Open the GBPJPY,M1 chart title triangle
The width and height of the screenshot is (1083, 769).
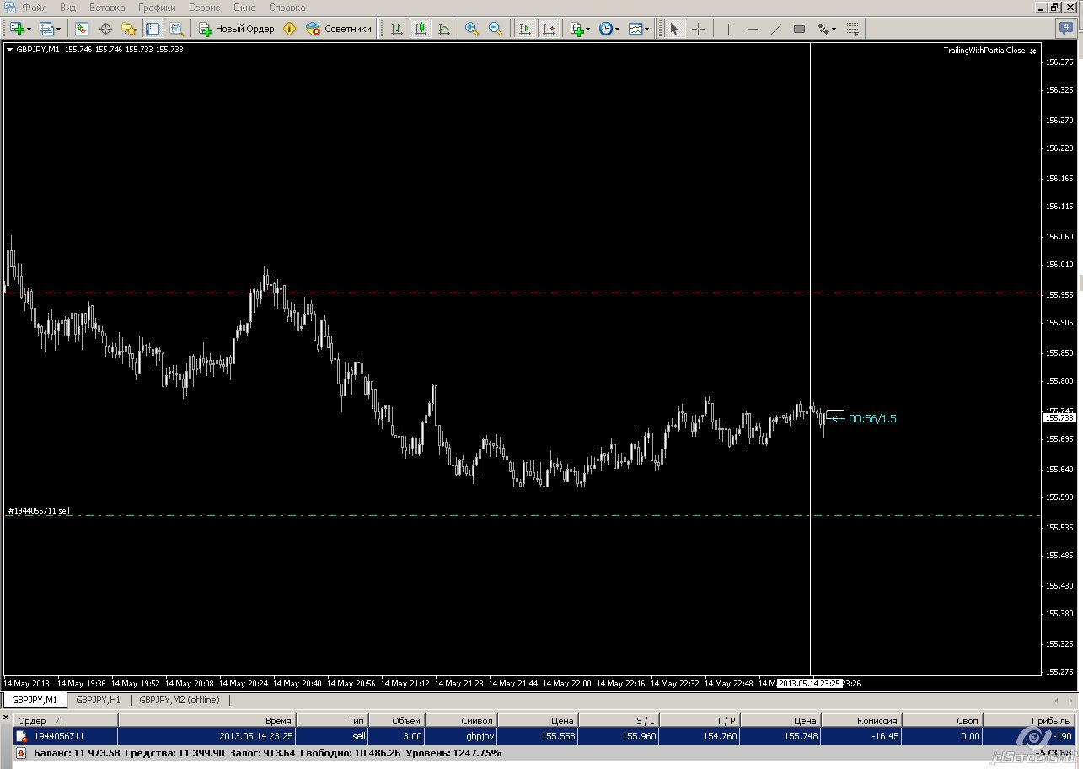click(x=10, y=50)
